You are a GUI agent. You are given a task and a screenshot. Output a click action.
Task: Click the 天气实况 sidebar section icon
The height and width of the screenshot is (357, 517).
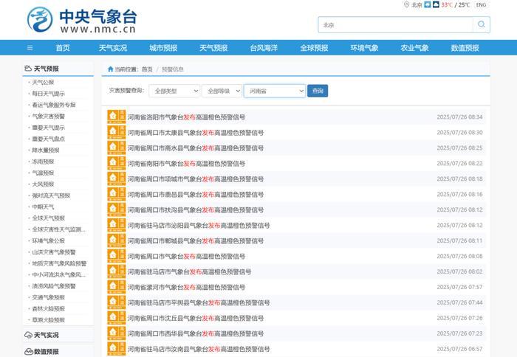pos(28,335)
